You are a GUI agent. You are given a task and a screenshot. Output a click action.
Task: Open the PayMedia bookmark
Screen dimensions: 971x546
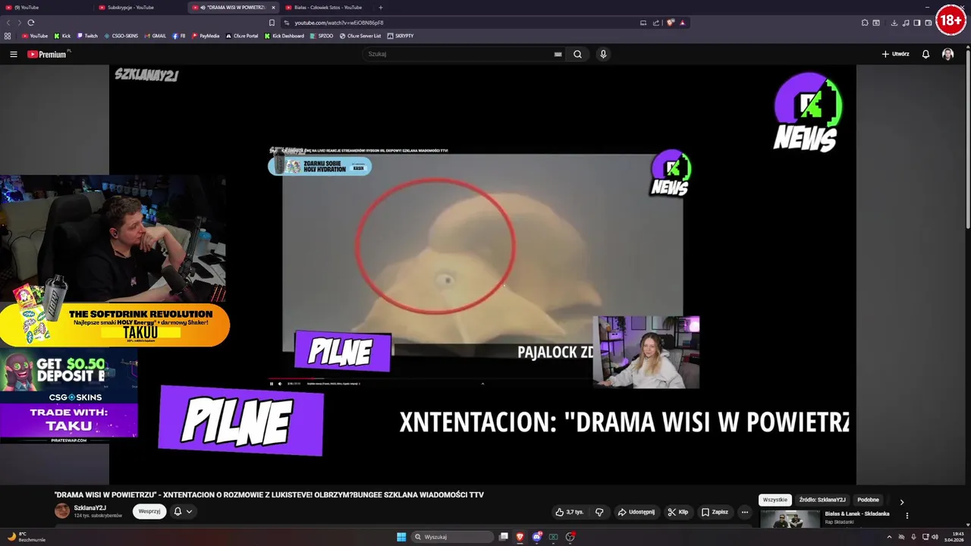coord(206,36)
